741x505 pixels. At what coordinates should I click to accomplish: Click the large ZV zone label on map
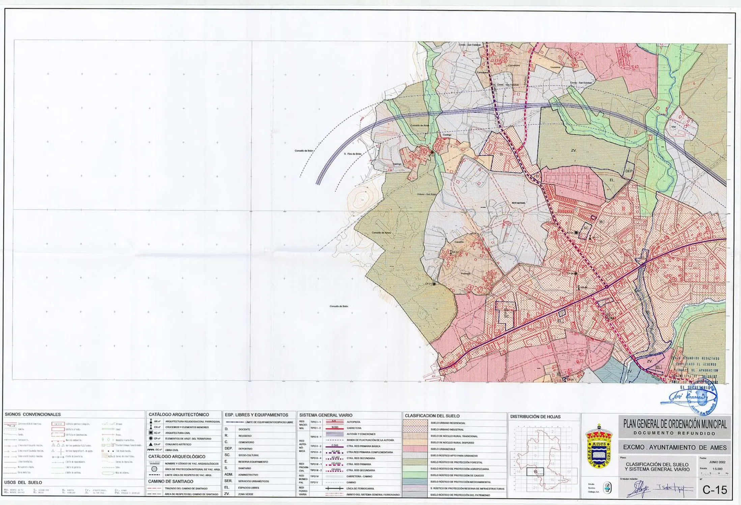coord(573,150)
